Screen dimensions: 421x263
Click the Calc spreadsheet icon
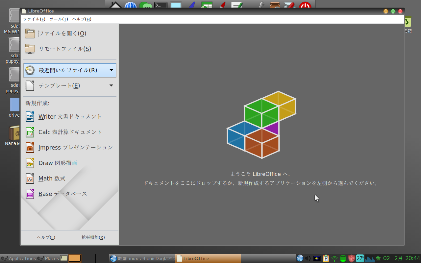[30, 132]
